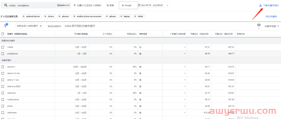Sort by 广告展示次数份额 column
The height and width of the screenshot is (119, 281).
[178, 34]
